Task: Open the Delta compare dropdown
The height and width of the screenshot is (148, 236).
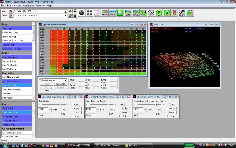Action: click(65, 80)
